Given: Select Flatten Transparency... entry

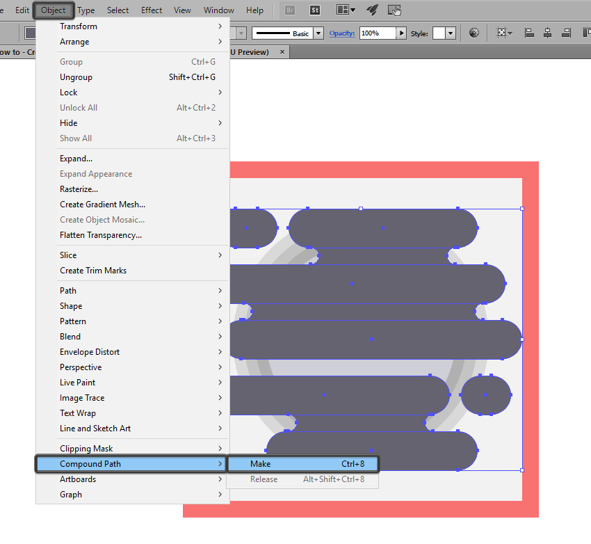Looking at the screenshot, I should point(133,235).
